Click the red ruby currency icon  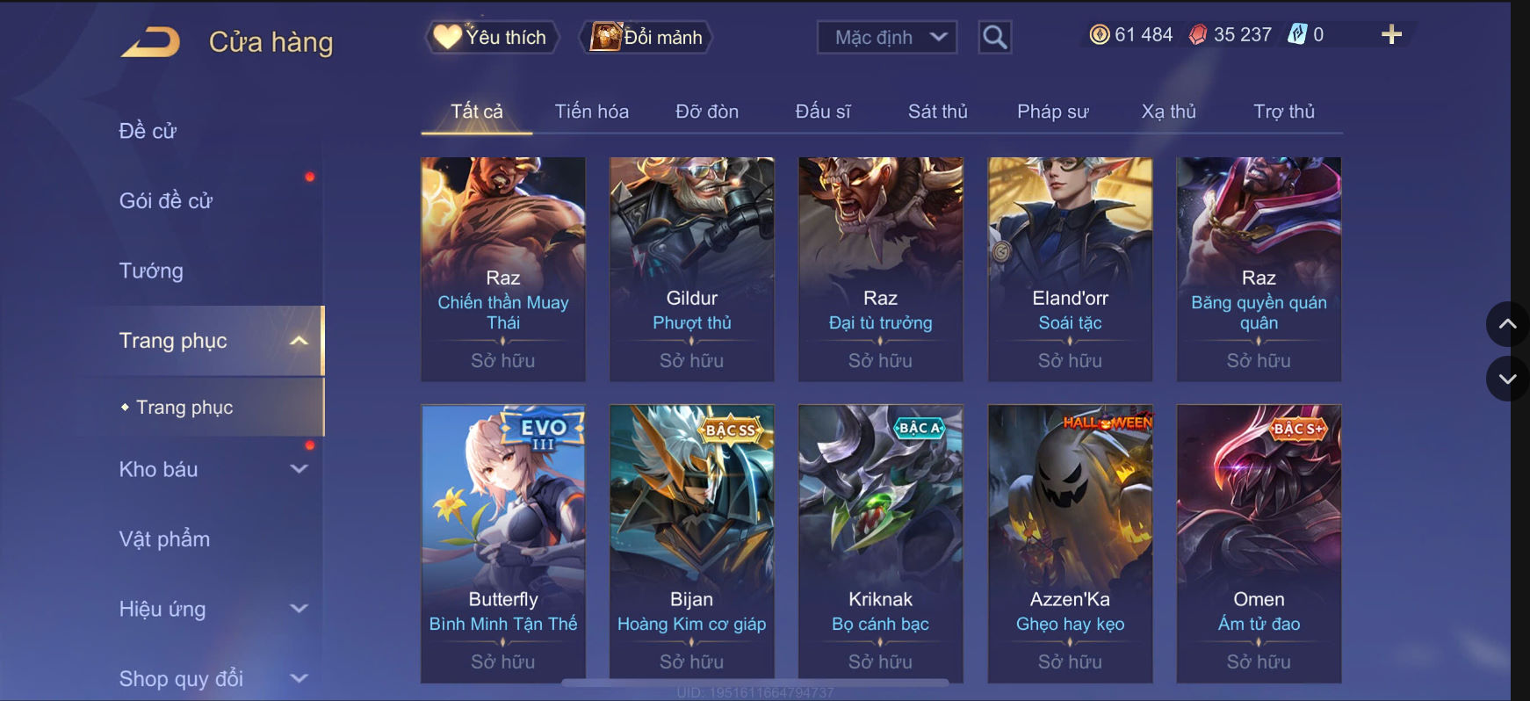pos(1198,35)
